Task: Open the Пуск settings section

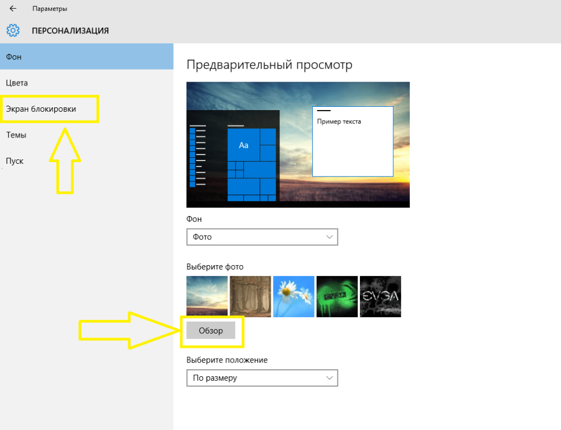Action: click(87, 161)
